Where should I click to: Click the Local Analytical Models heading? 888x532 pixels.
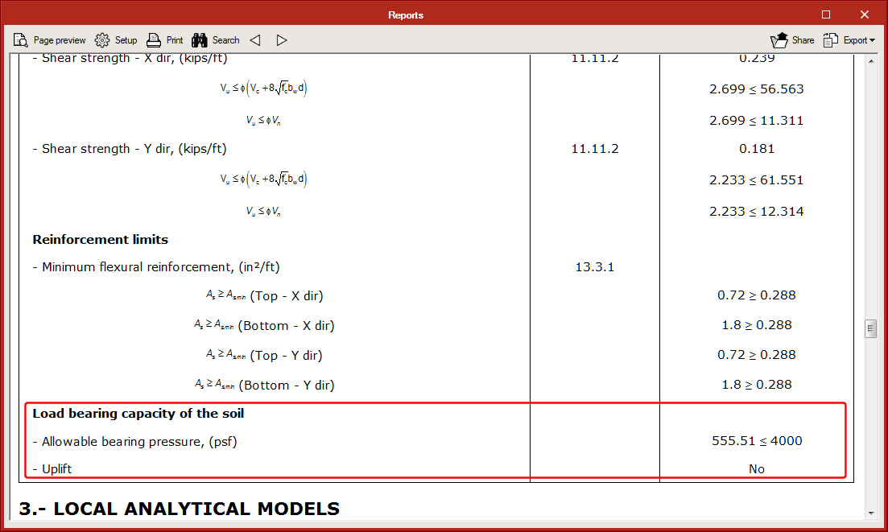pyautogui.click(x=179, y=509)
